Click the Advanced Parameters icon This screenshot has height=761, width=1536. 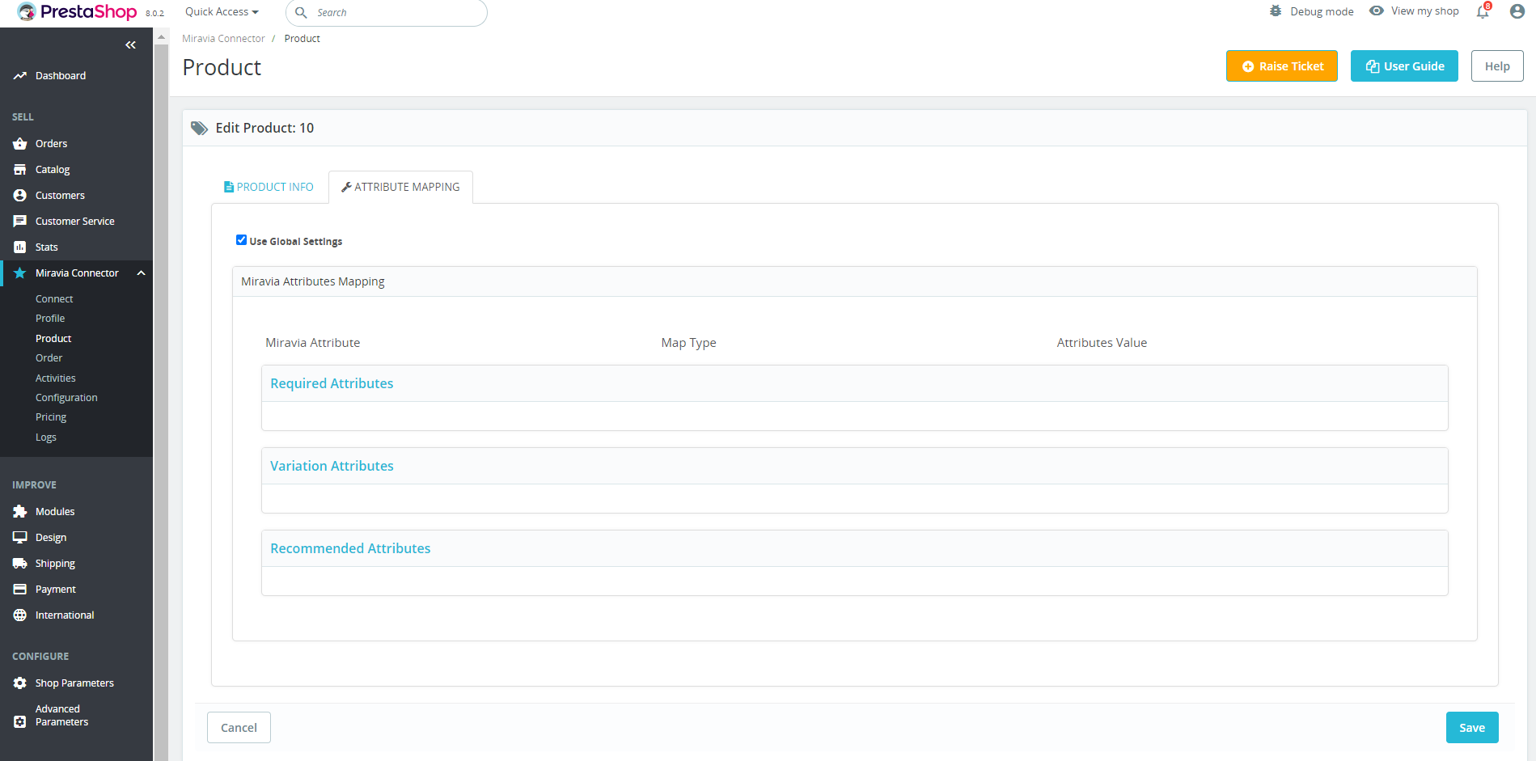point(20,721)
